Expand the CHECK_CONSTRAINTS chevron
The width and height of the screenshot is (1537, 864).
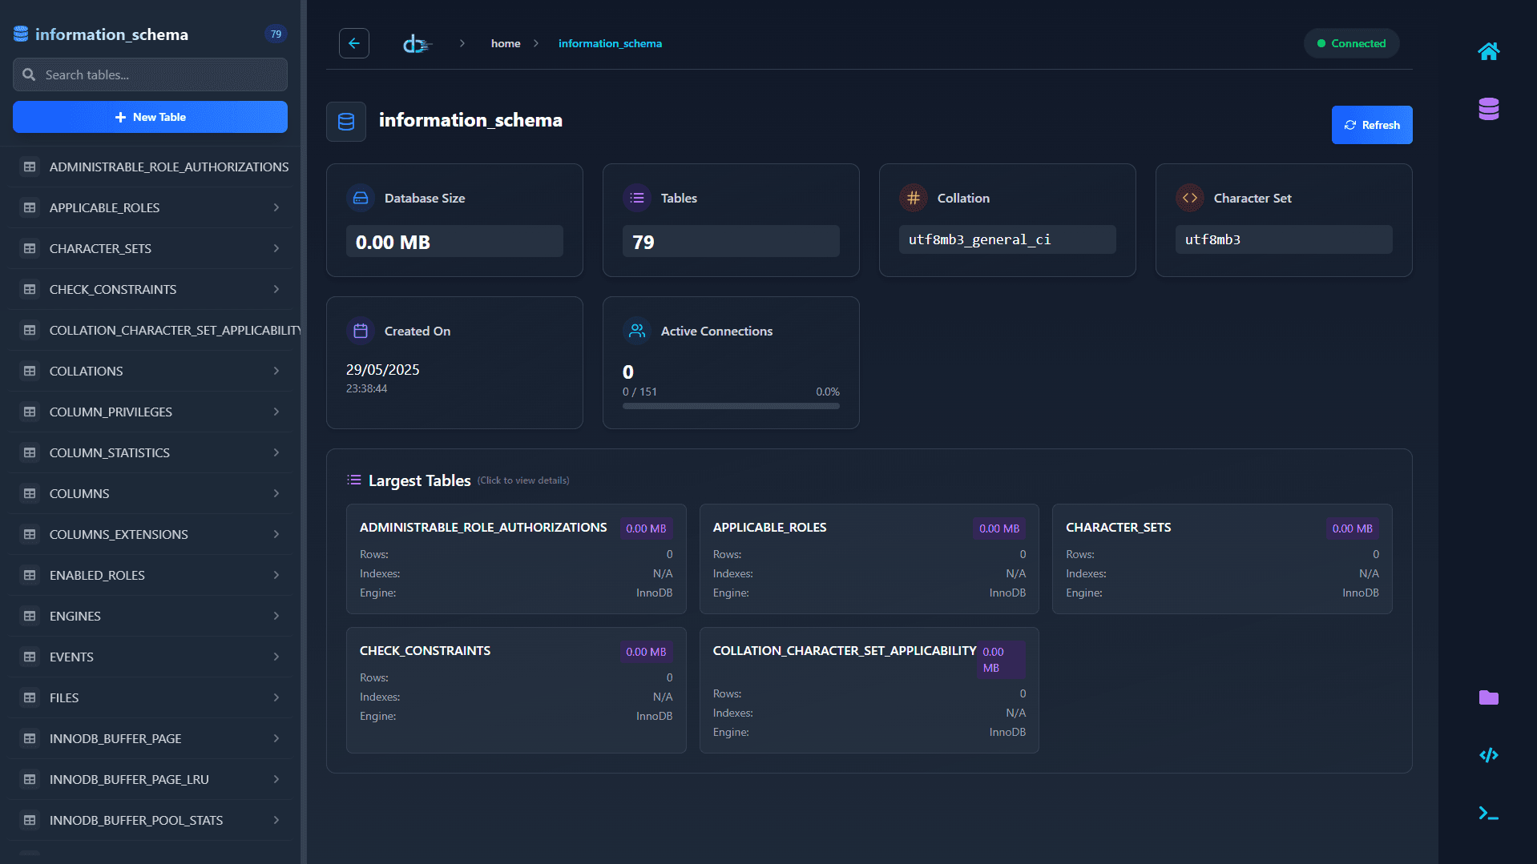[276, 289]
